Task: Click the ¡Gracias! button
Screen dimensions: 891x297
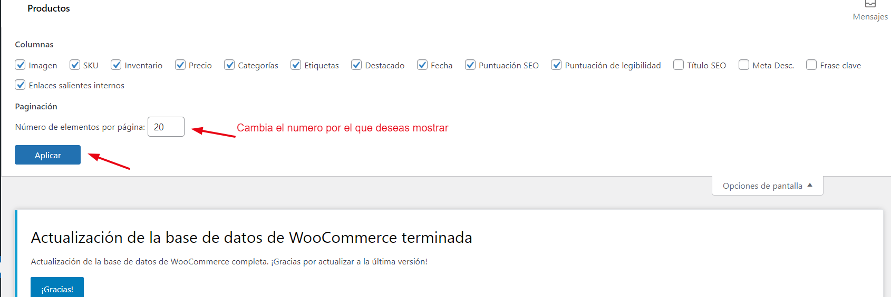Action: point(57,288)
